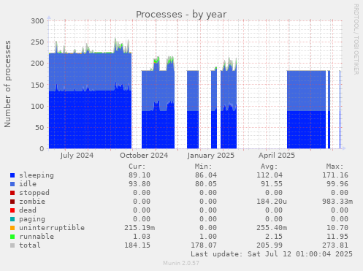Click the 250 y-axis tick label
This screenshot has height=271, width=363.
[37, 42]
